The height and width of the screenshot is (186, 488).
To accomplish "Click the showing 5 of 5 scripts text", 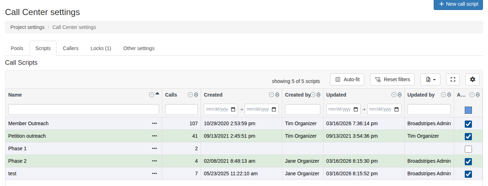I will tap(296, 81).
